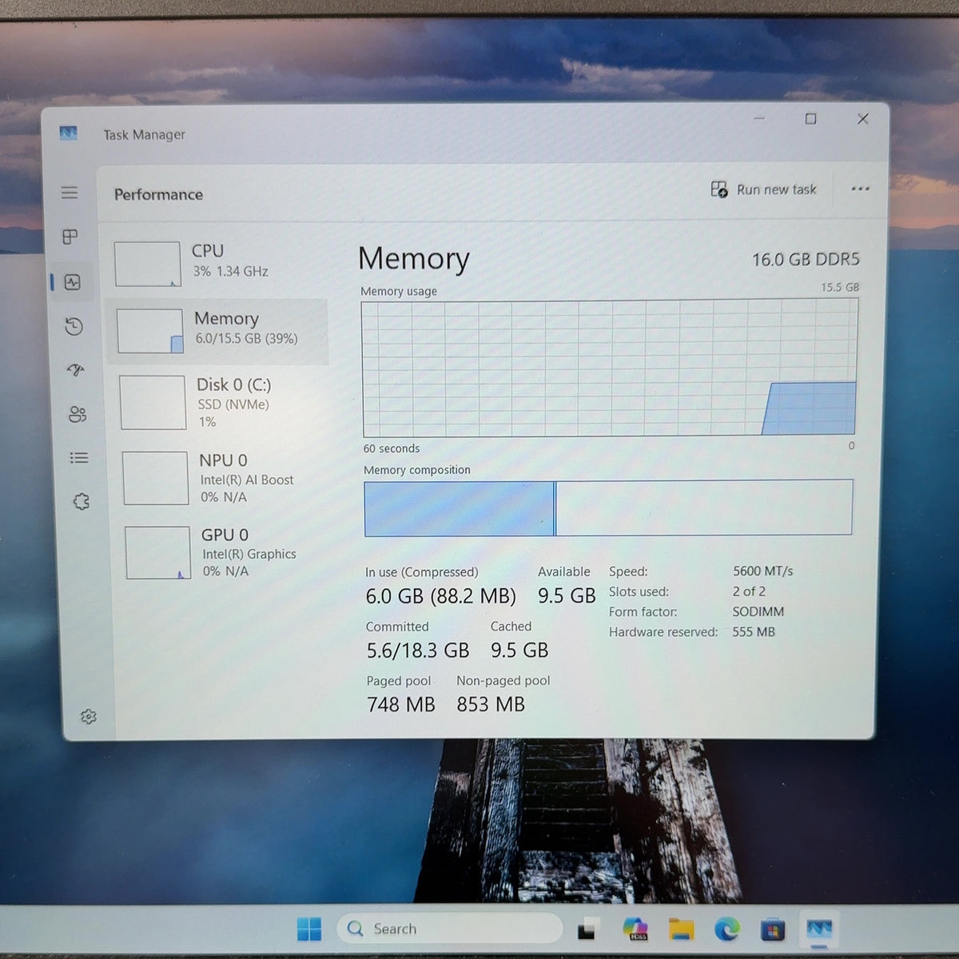
Task: Open the Users page icon
Action: tap(78, 414)
